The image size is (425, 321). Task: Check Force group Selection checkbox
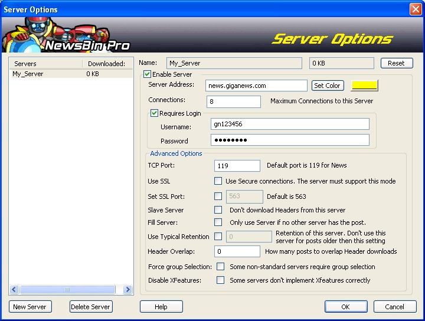220,267
